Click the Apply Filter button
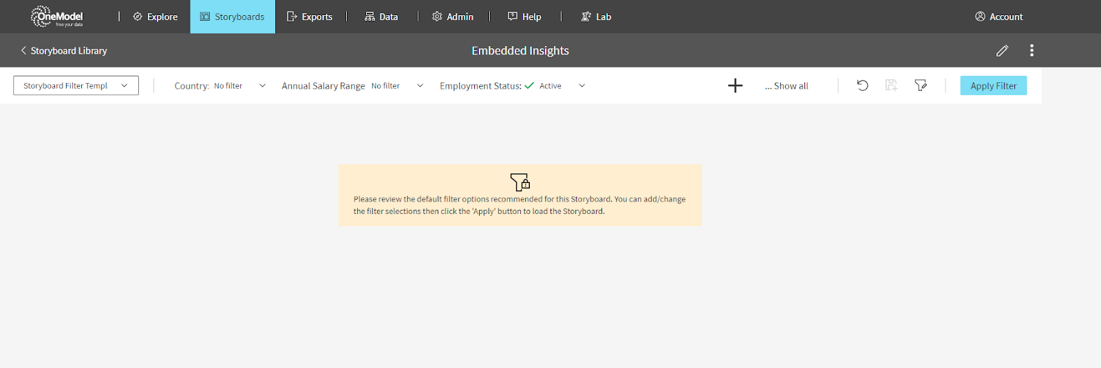 993,85
